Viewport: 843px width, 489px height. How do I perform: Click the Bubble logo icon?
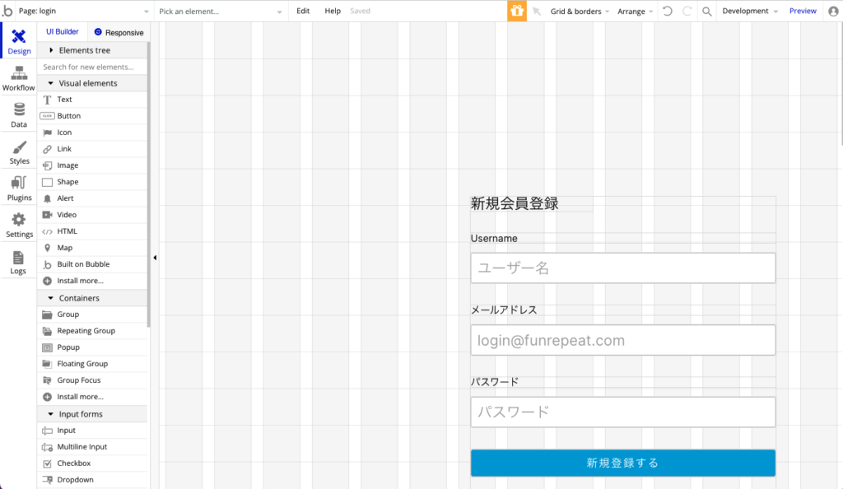[x=7, y=11]
